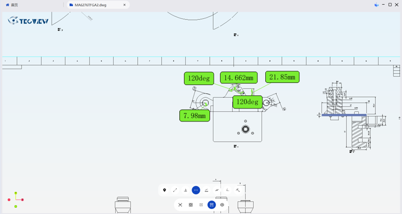Toggle the active blue horizontal dimension tool
The image size is (402, 214).
[x=196, y=190]
